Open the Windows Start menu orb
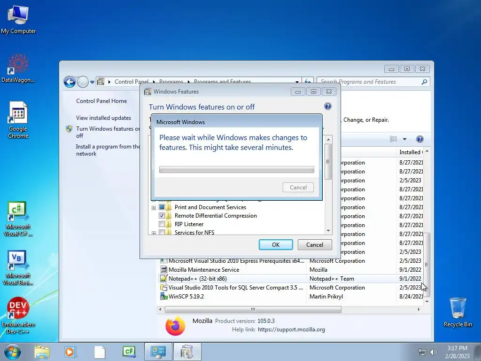The width and height of the screenshot is (481, 361). [13, 352]
